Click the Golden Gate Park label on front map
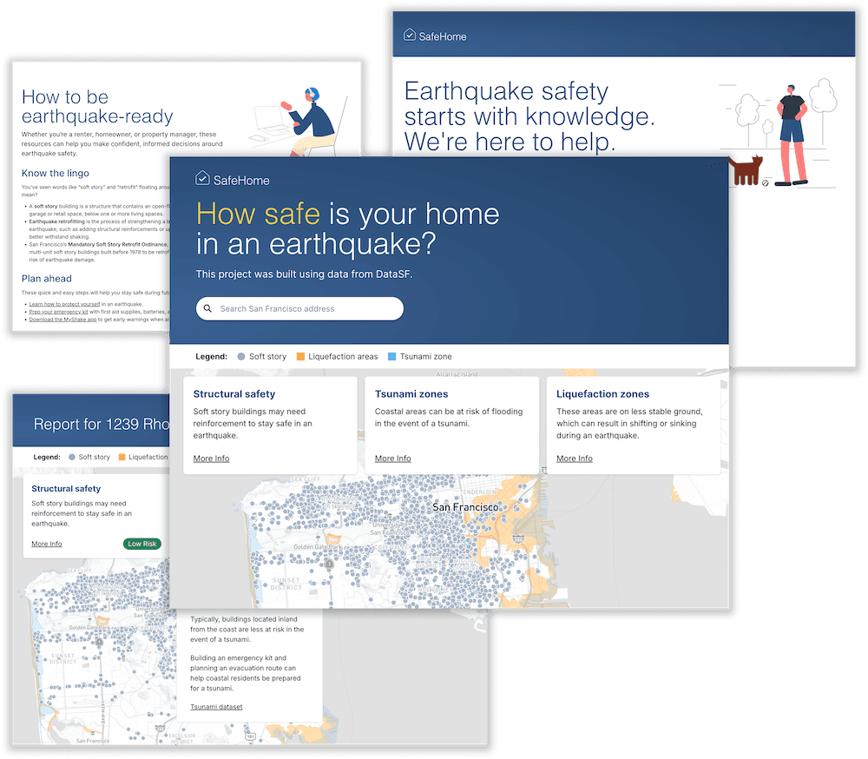Image resolution: width=868 pixels, height=759 pixels. pyautogui.click(x=319, y=547)
